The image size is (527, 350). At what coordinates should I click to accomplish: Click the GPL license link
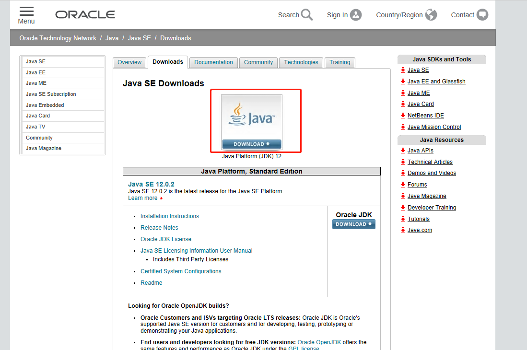tap(304, 348)
